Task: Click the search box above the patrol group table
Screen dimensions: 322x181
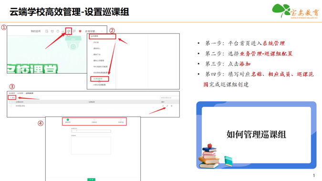Action: pos(169,98)
